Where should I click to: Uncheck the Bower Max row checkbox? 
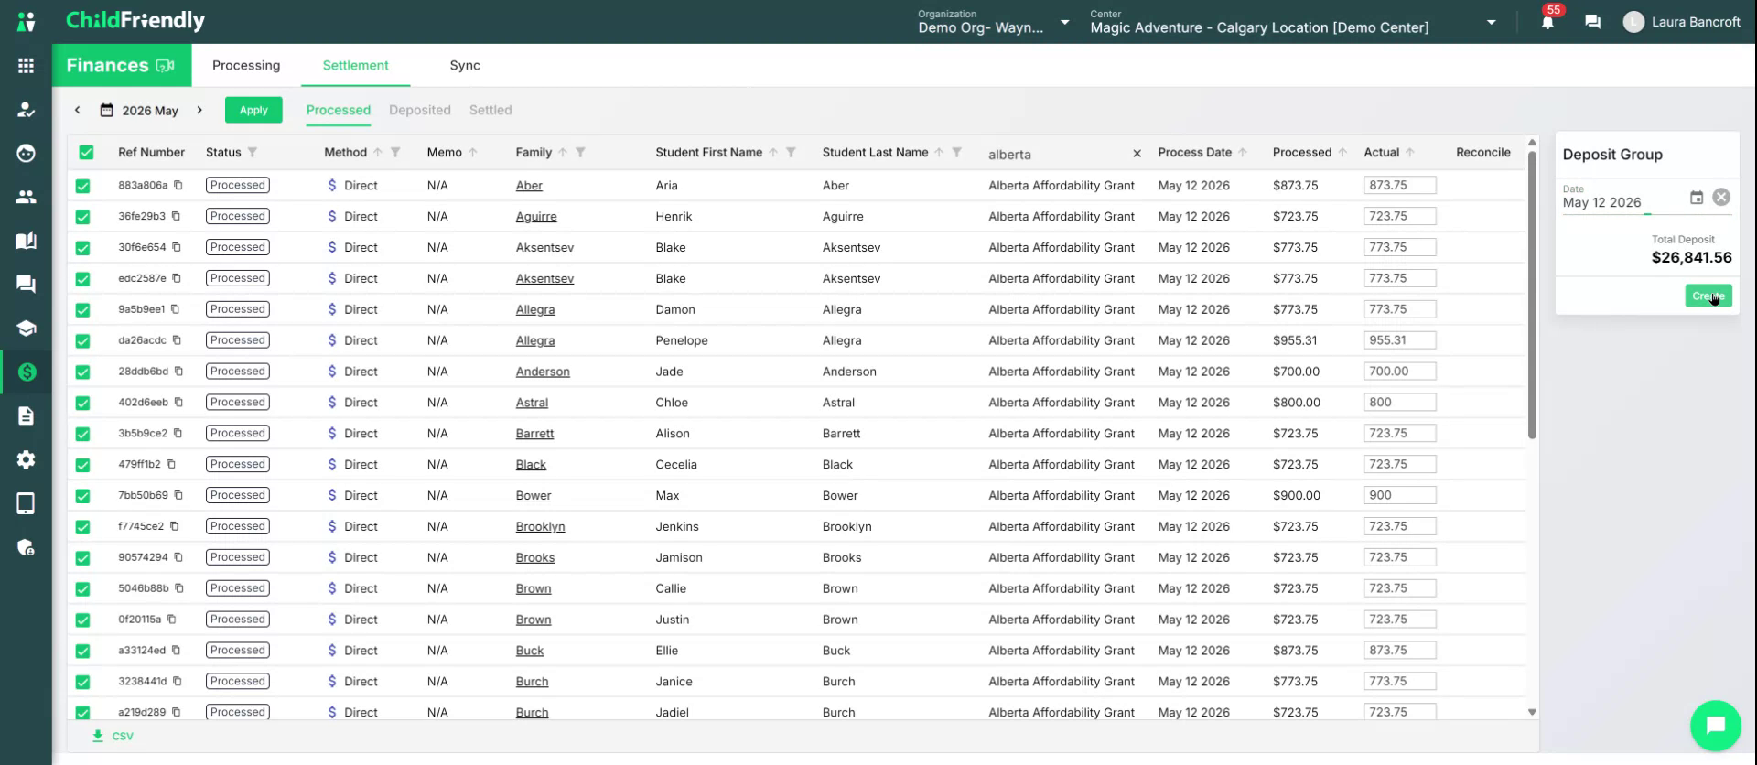[x=83, y=496]
